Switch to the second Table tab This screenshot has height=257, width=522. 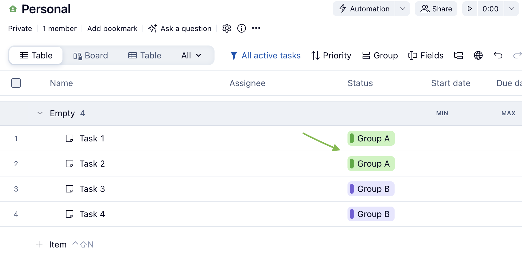(x=145, y=55)
